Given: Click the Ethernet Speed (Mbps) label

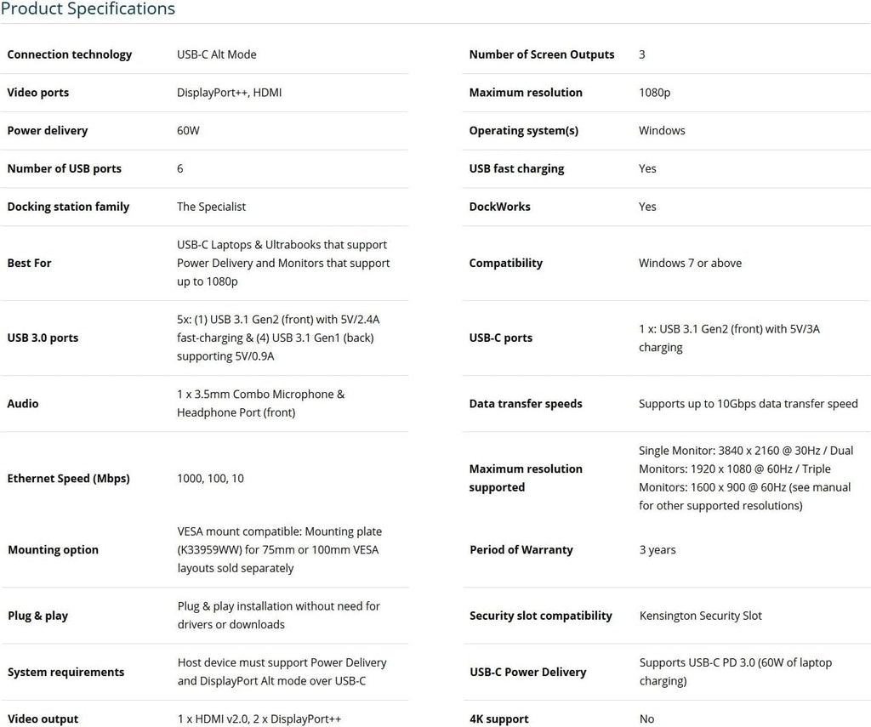Looking at the screenshot, I should pyautogui.click(x=69, y=479).
